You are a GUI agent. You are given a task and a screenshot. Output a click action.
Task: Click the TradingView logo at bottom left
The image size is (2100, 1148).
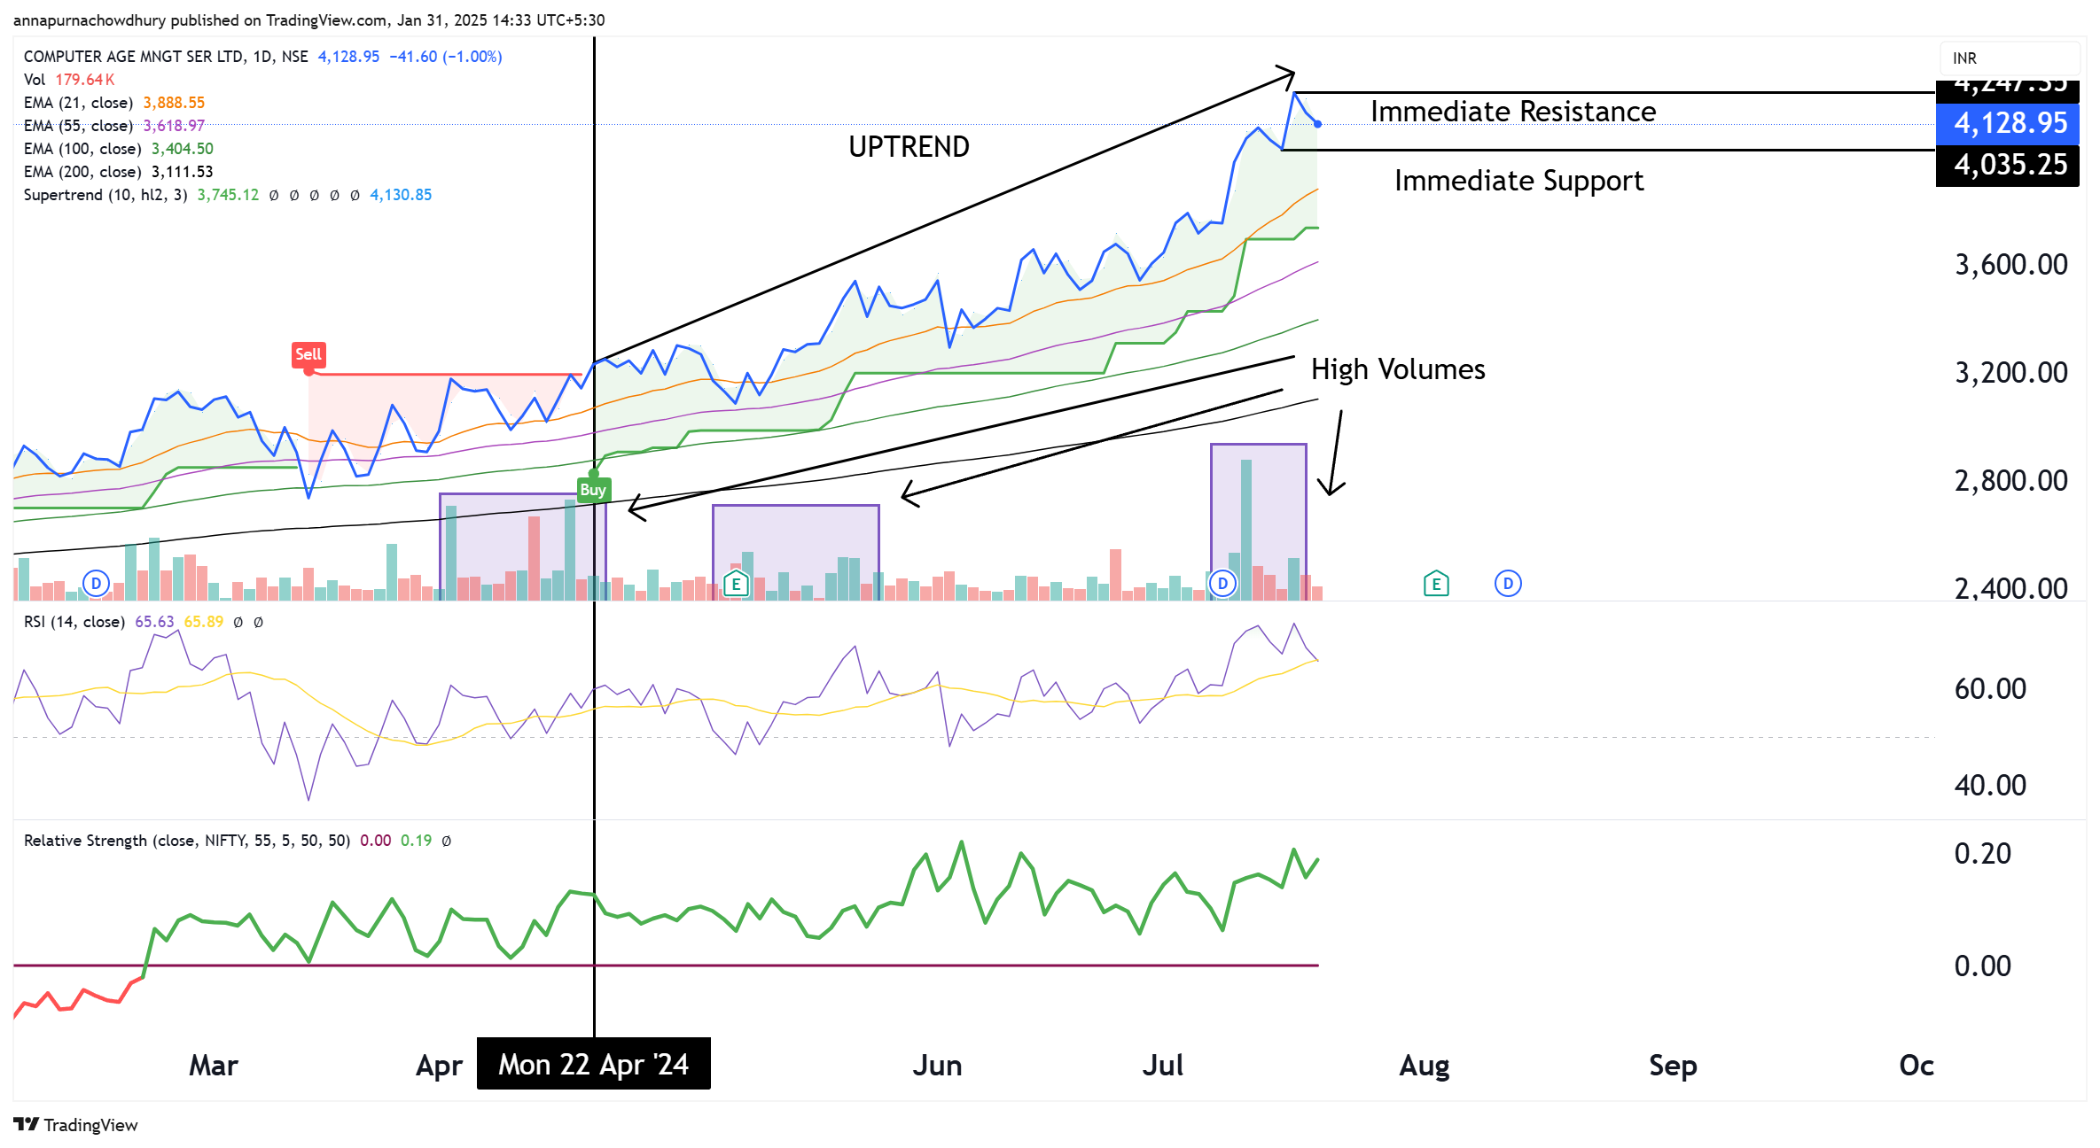coord(76,1124)
